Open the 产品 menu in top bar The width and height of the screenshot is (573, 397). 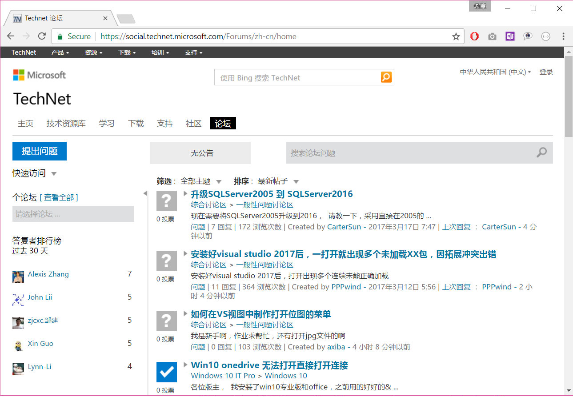tap(60, 52)
